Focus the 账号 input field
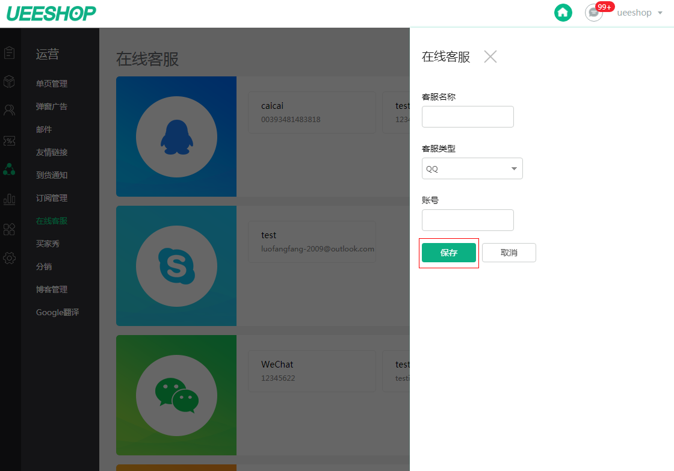The height and width of the screenshot is (471, 674). [468, 220]
